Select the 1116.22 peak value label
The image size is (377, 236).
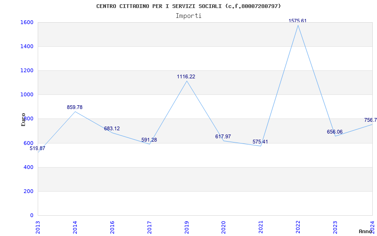tap(186, 77)
